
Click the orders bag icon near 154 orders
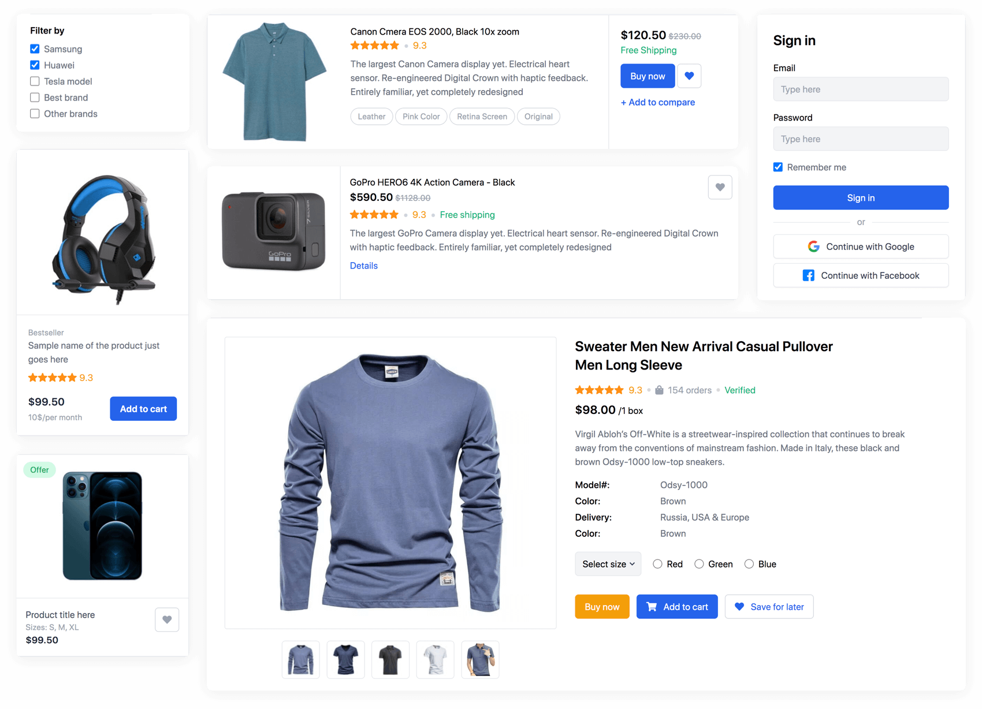click(x=659, y=390)
